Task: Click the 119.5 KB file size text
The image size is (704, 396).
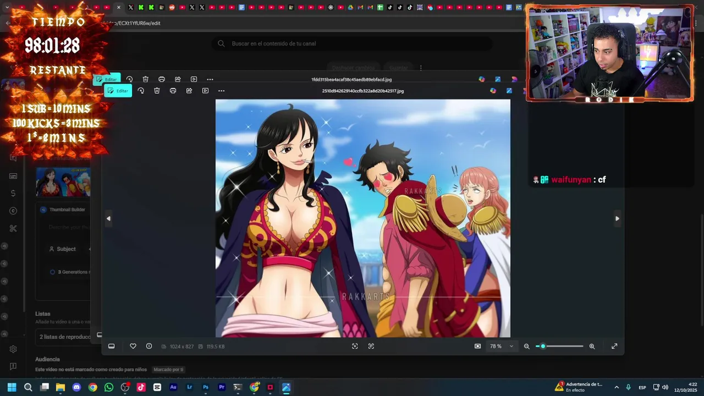Action: pyautogui.click(x=215, y=346)
